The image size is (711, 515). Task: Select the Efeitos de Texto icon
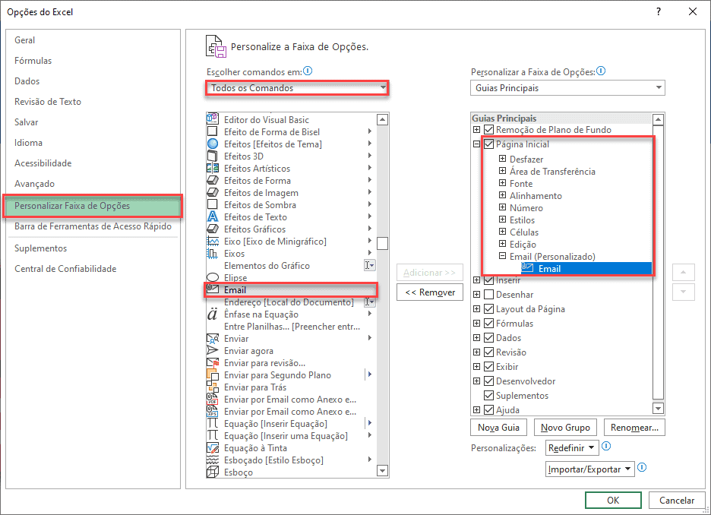click(213, 217)
